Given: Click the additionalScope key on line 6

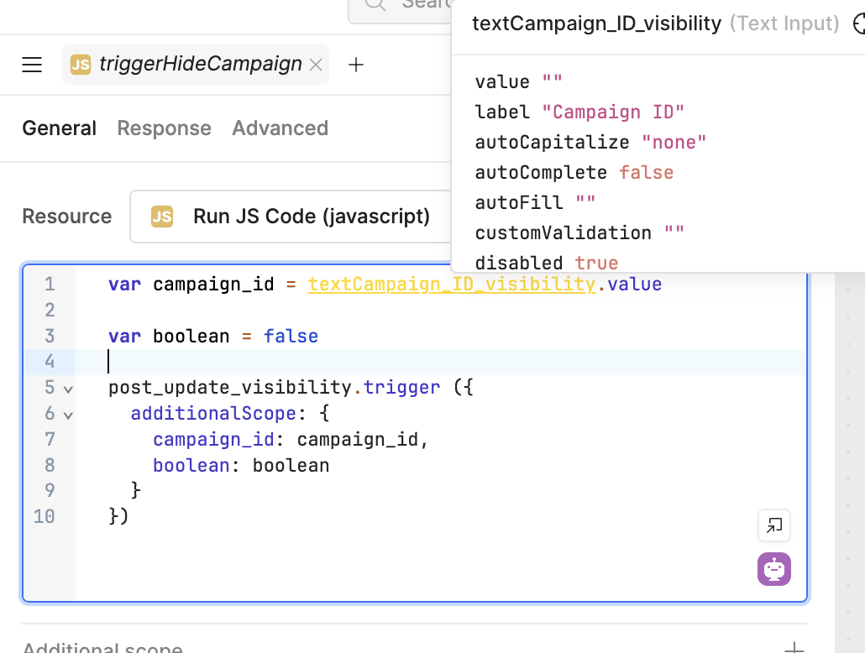Looking at the screenshot, I should tap(213, 414).
